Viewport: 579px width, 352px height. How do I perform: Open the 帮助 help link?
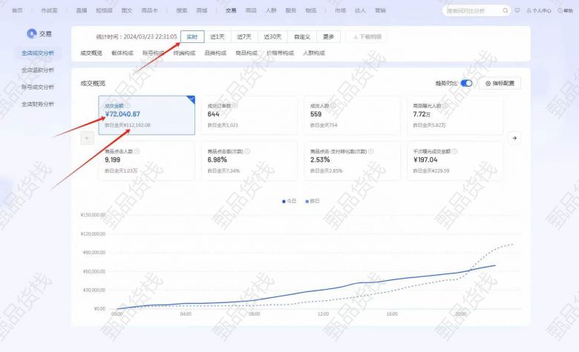566,11
